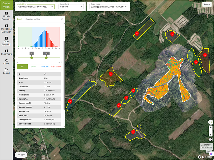
Task: Click the Create user icon
Action: click(x=6, y=60)
